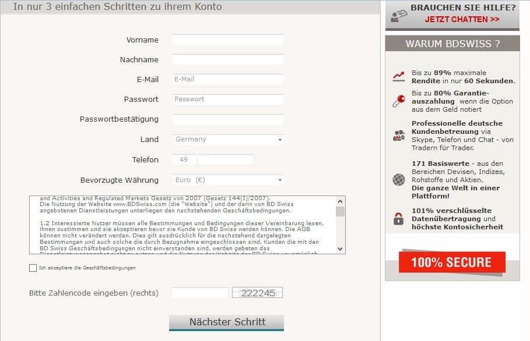The height and width of the screenshot is (341, 530).
Task: Click the 'BRAUCHEN SIE HILFE?' heading
Action: [x=463, y=8]
